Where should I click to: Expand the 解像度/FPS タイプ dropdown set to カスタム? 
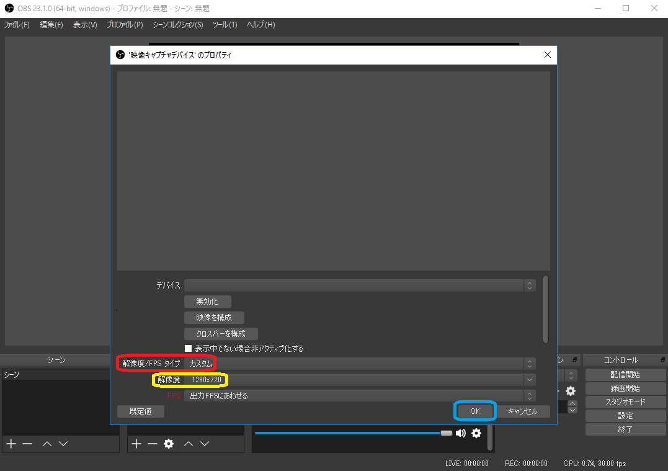[360, 363]
